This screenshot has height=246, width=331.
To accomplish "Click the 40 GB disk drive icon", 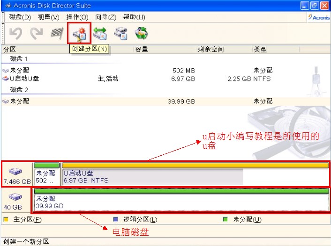I will click(x=15, y=197).
